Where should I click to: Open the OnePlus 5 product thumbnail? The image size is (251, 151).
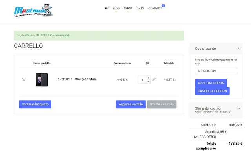[x=42, y=80]
